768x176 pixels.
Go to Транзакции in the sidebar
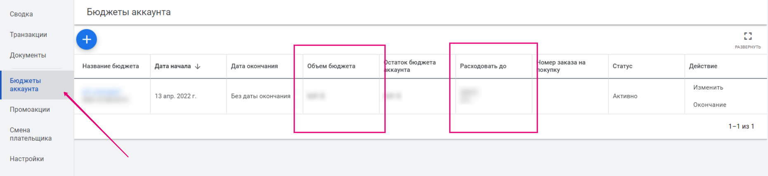point(28,35)
